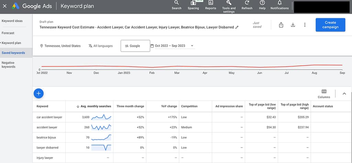Open the Columns selector

[324, 94]
